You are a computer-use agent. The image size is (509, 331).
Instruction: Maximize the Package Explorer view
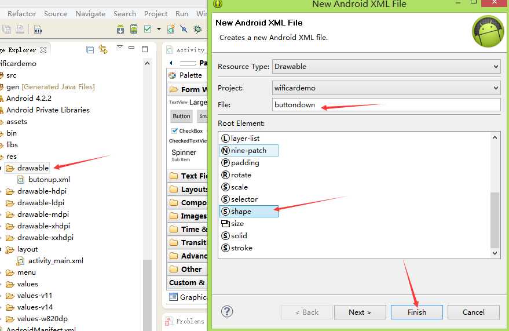[145, 49]
